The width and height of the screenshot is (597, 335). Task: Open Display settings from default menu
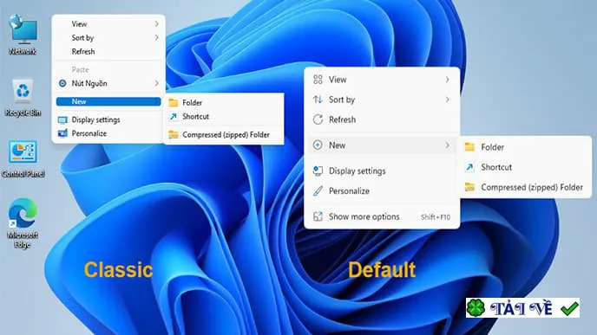pos(382,171)
